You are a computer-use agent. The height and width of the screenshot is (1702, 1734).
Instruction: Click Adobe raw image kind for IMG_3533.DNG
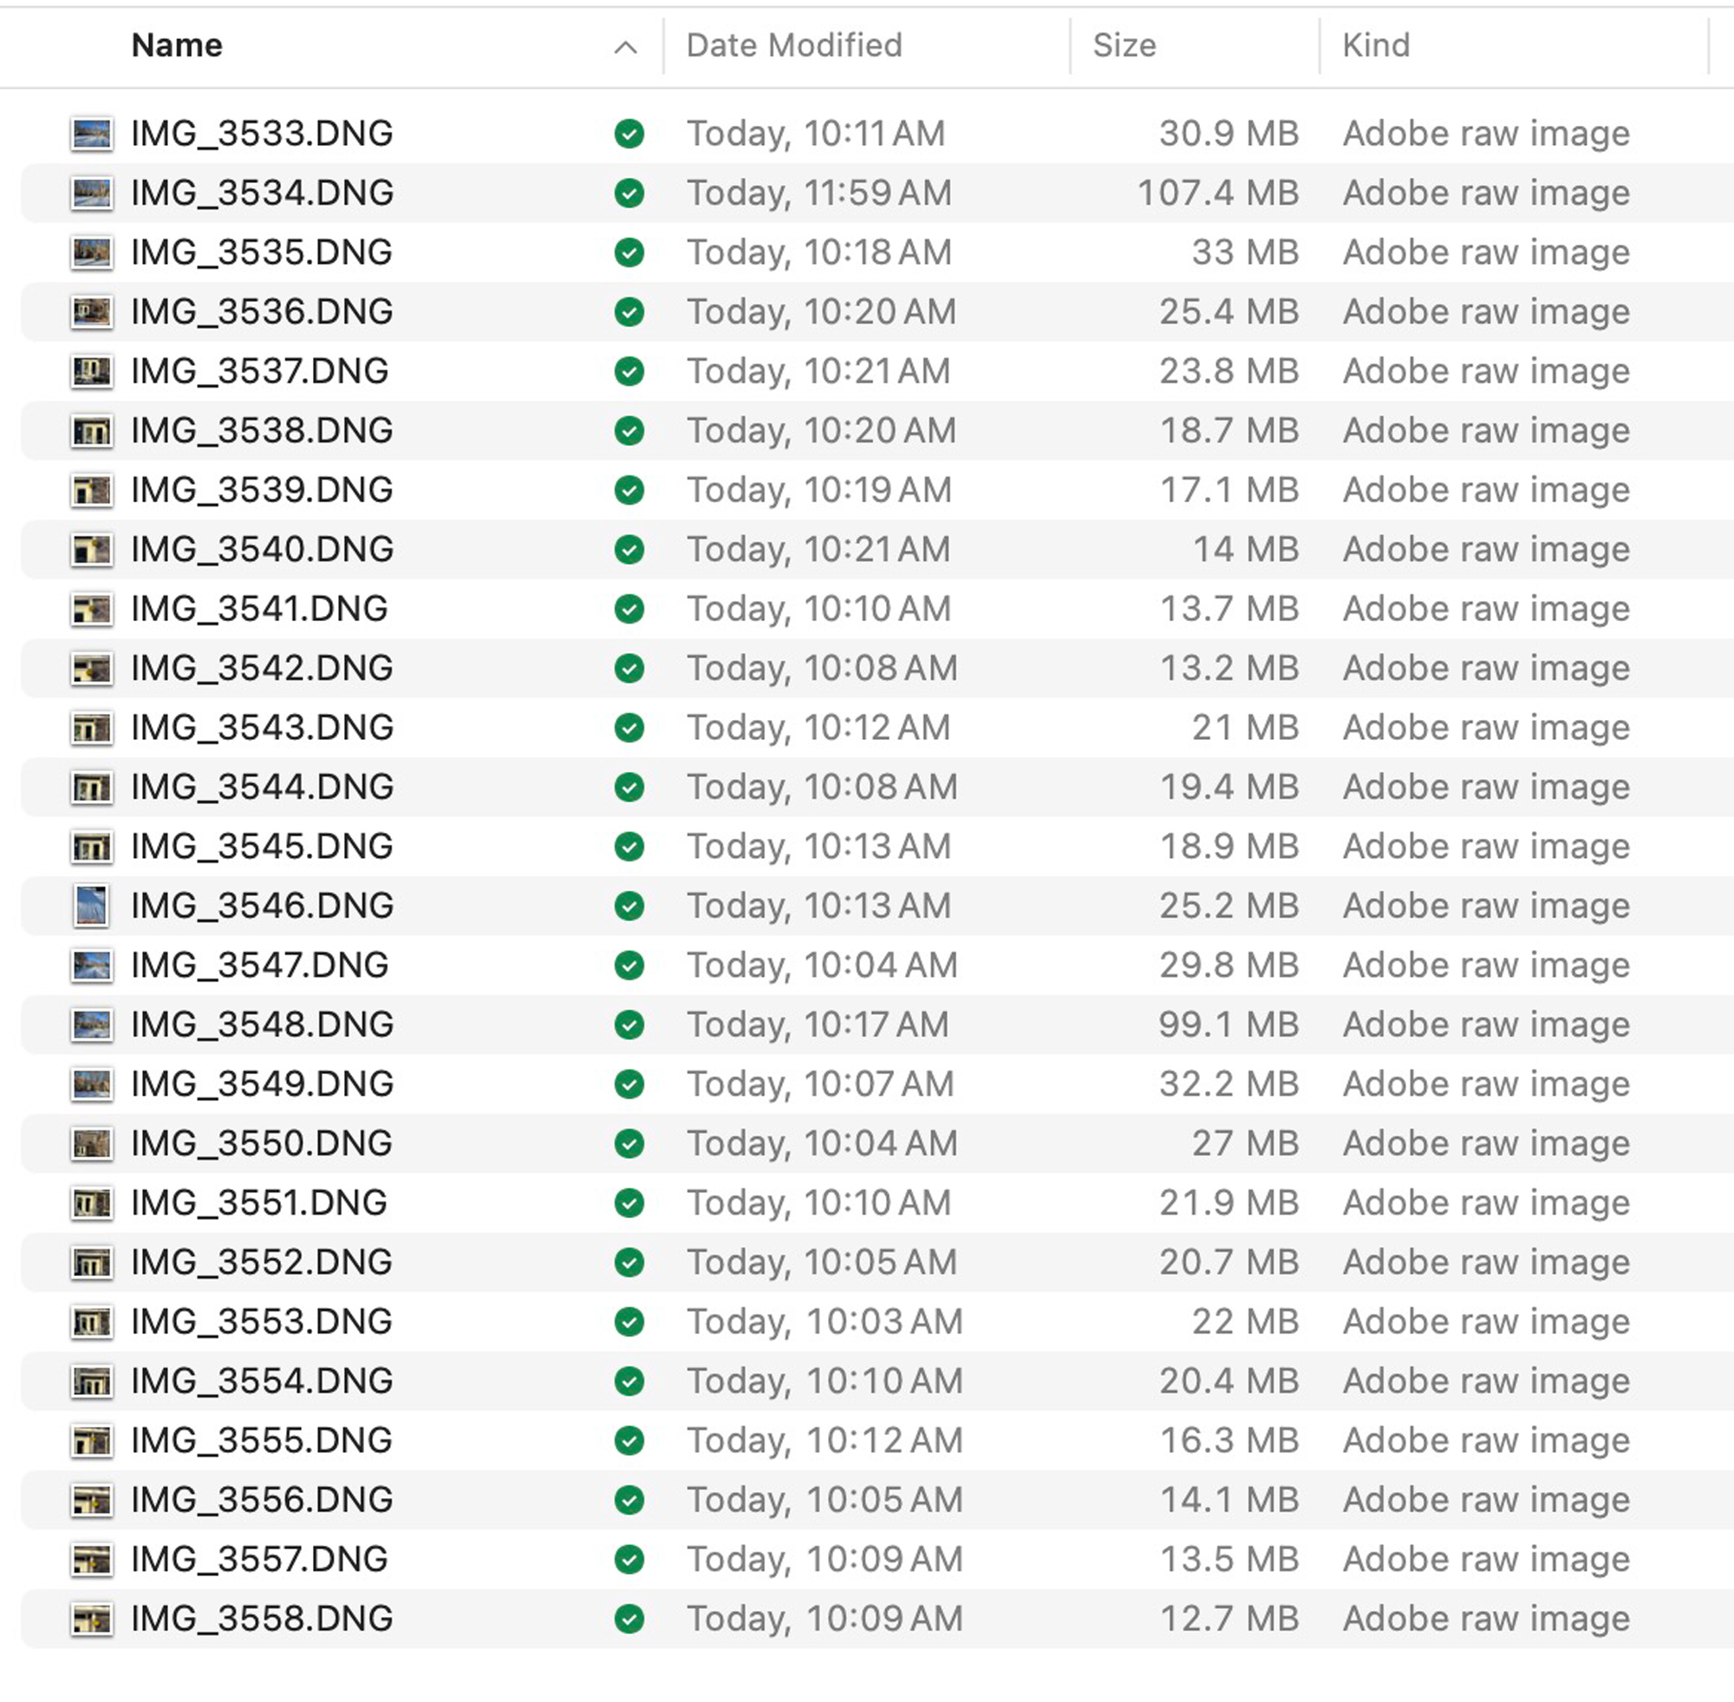coord(1487,134)
